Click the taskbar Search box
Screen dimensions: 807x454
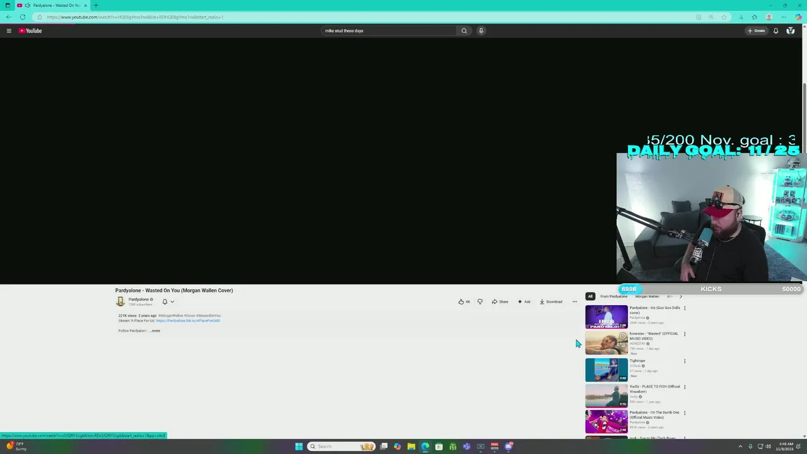(341, 446)
